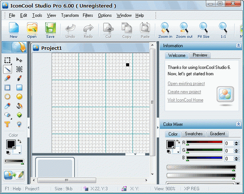Viewport: 244px width, 194px height.
Task: Select the hollow ellipse tool
Action: tap(7, 97)
